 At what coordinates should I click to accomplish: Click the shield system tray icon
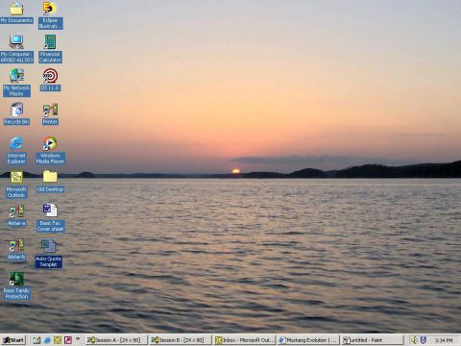tap(424, 340)
